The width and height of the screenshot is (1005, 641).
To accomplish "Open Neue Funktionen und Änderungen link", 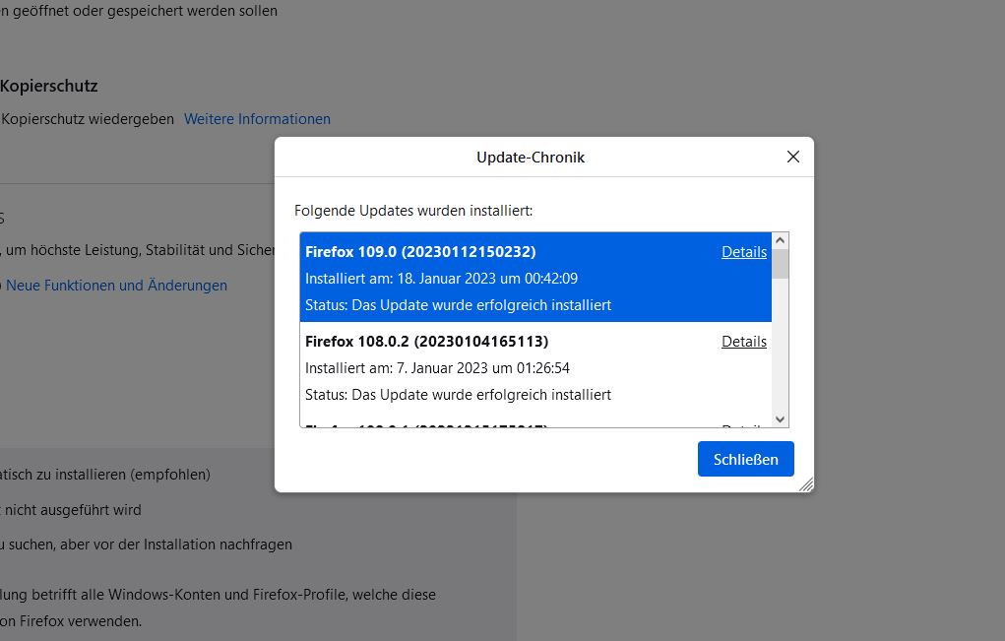I will point(116,286).
